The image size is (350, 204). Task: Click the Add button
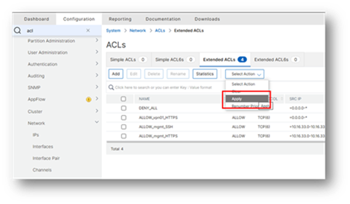pos(116,74)
